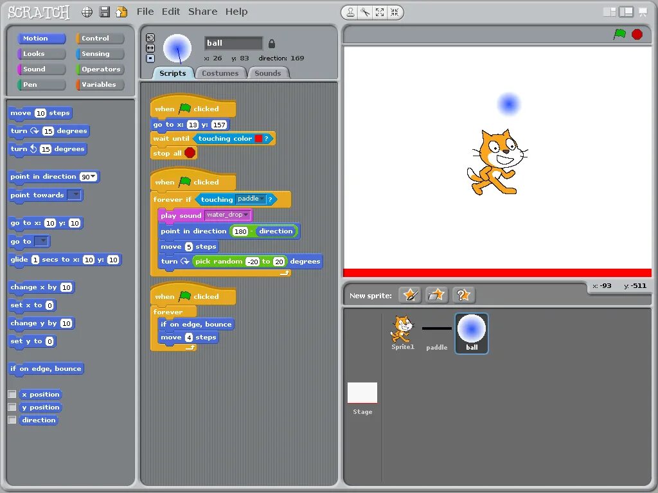This screenshot has height=493, width=658.
Task: Enable x position stage monitor checkbox
Action: [x=12, y=394]
